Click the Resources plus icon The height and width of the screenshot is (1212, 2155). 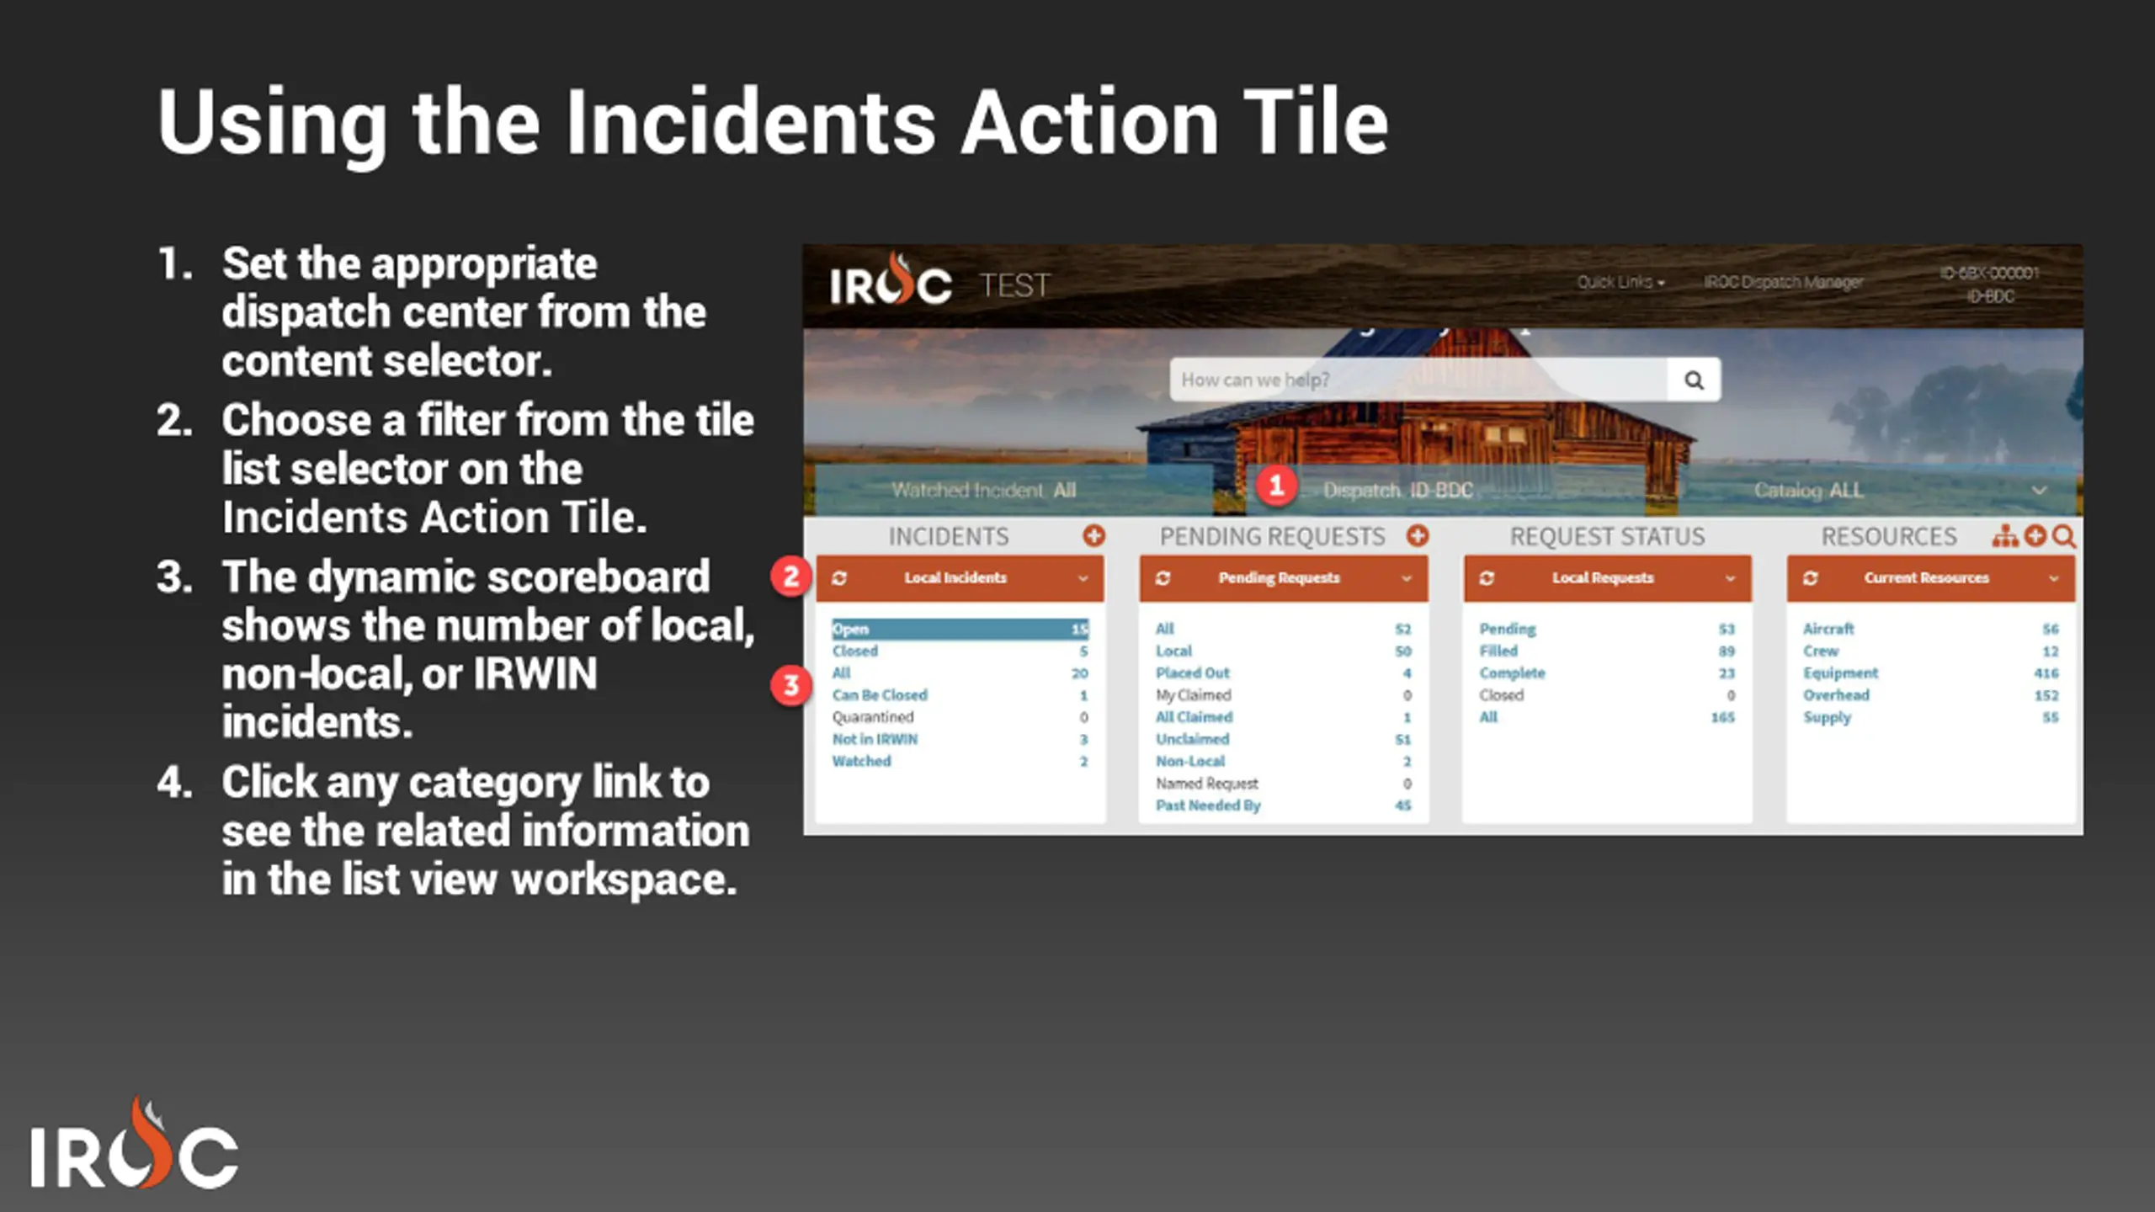click(x=2035, y=536)
